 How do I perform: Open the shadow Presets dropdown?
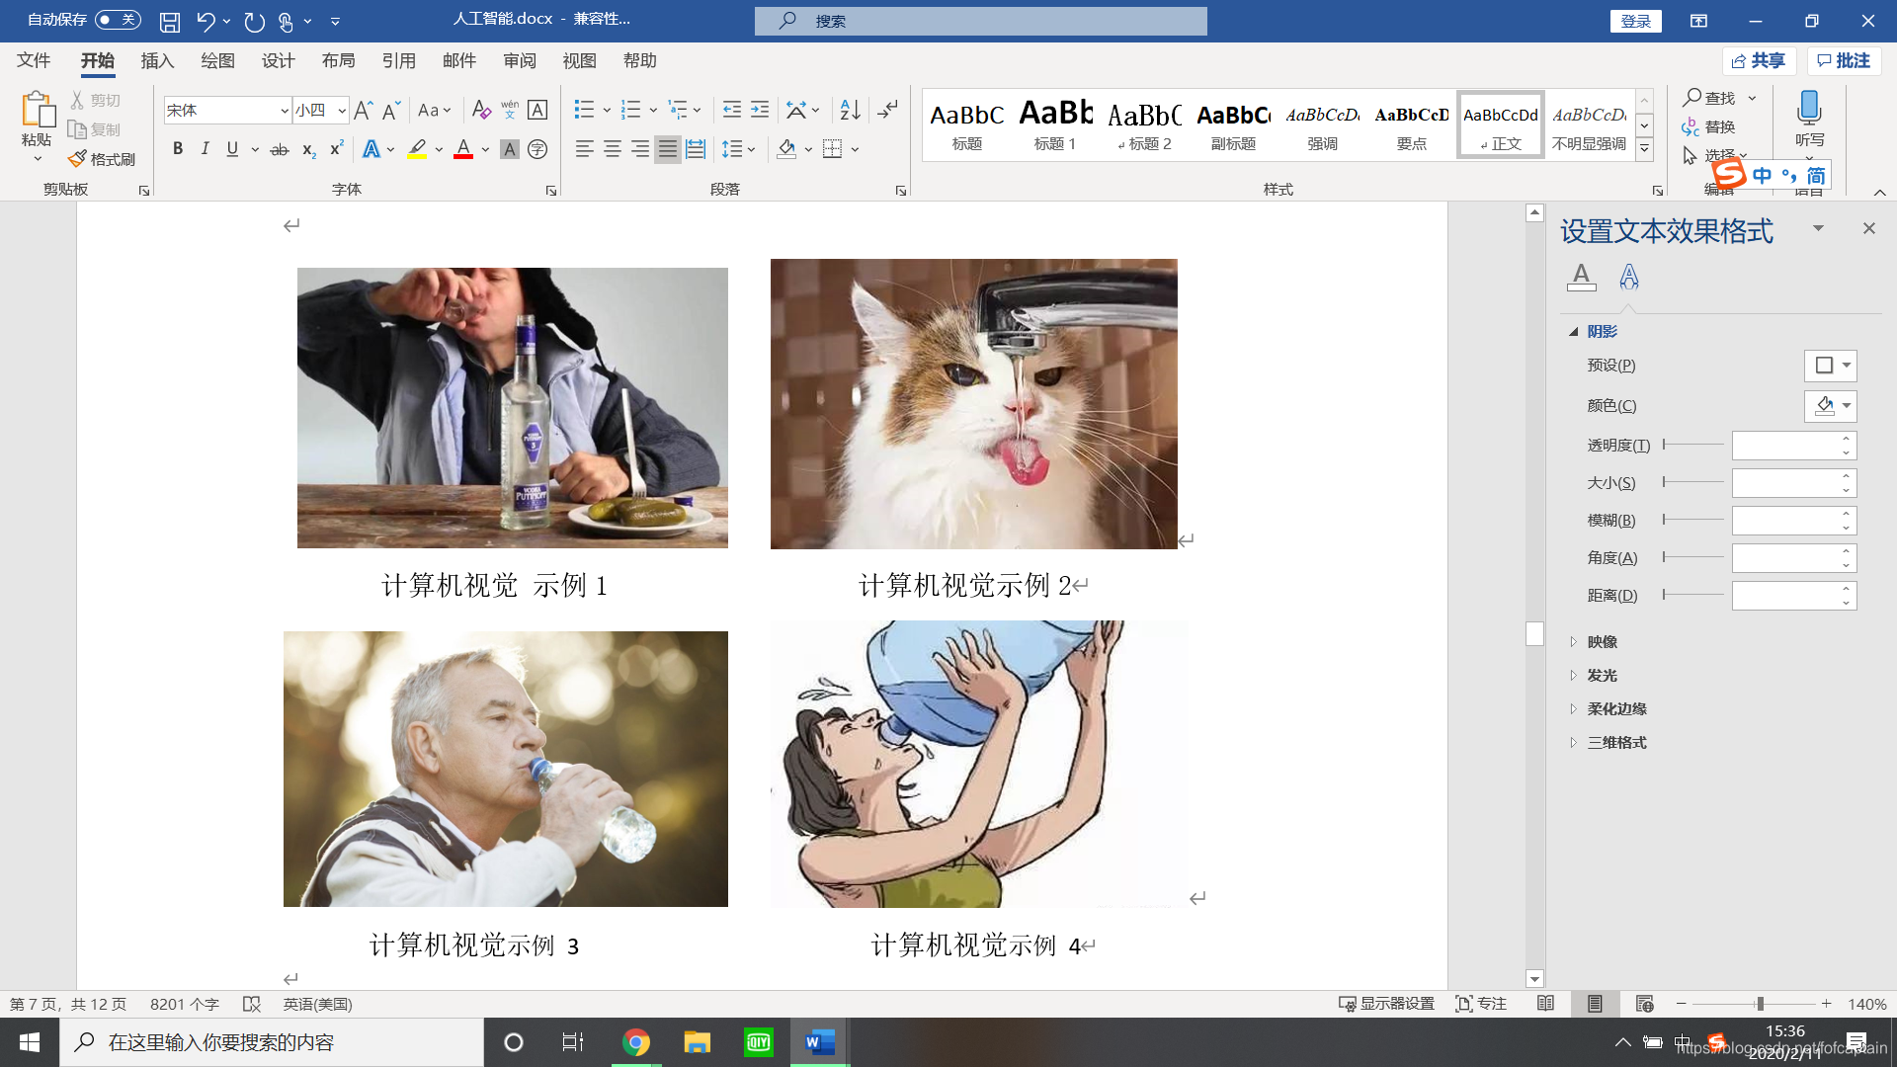(1831, 366)
